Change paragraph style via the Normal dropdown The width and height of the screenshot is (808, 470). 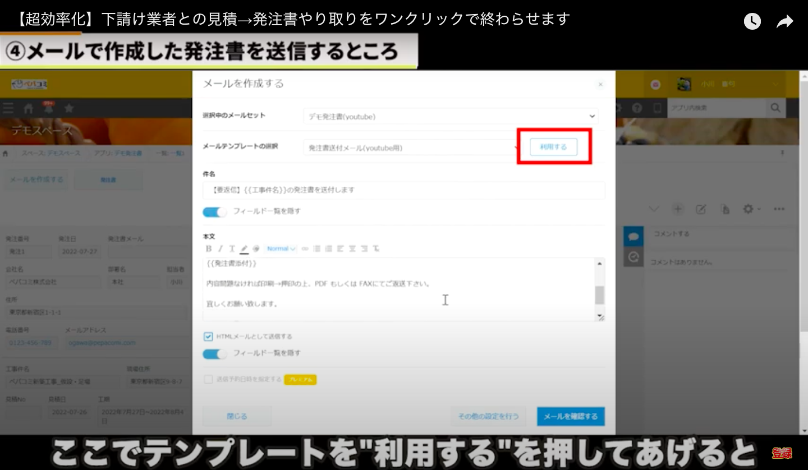280,248
